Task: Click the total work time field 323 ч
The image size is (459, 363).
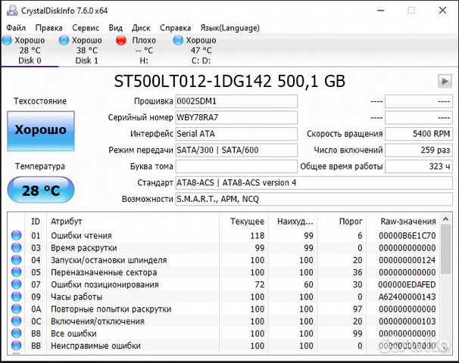Action: (x=419, y=166)
